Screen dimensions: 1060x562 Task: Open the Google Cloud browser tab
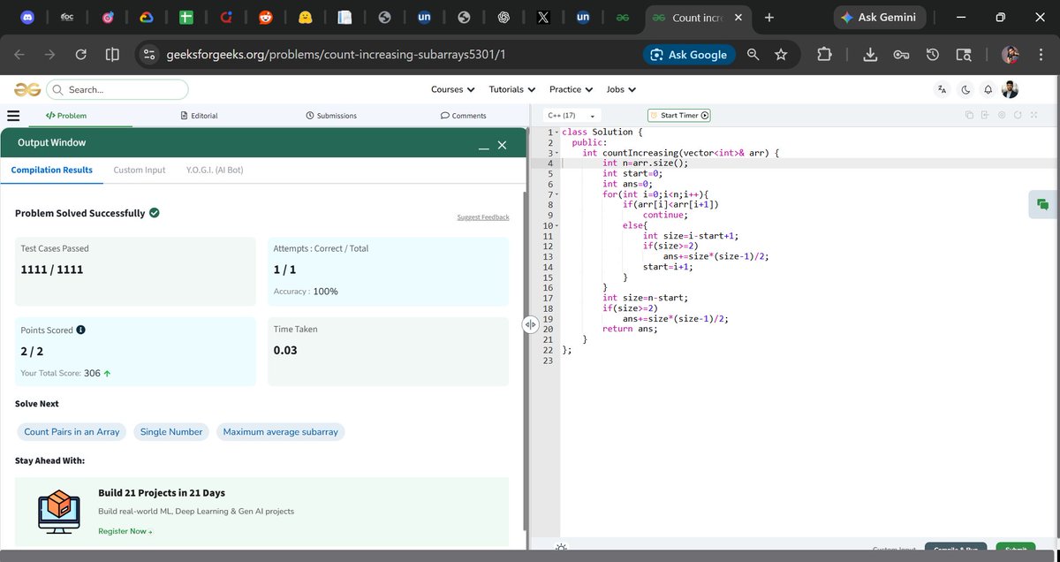pos(146,18)
